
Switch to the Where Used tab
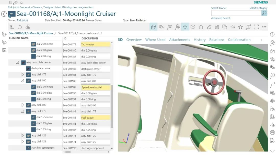point(155,40)
